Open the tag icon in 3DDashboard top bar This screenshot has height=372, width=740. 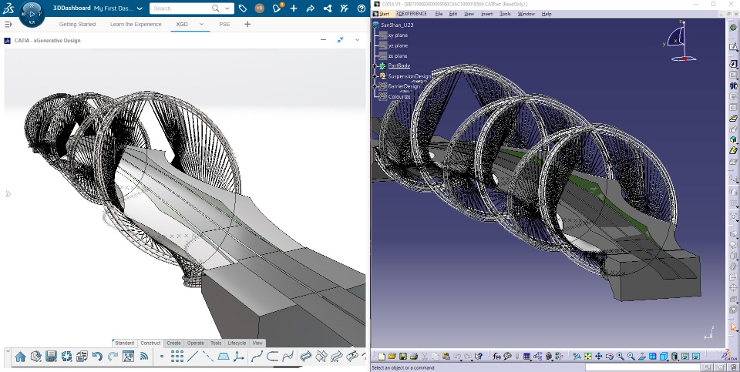point(243,8)
